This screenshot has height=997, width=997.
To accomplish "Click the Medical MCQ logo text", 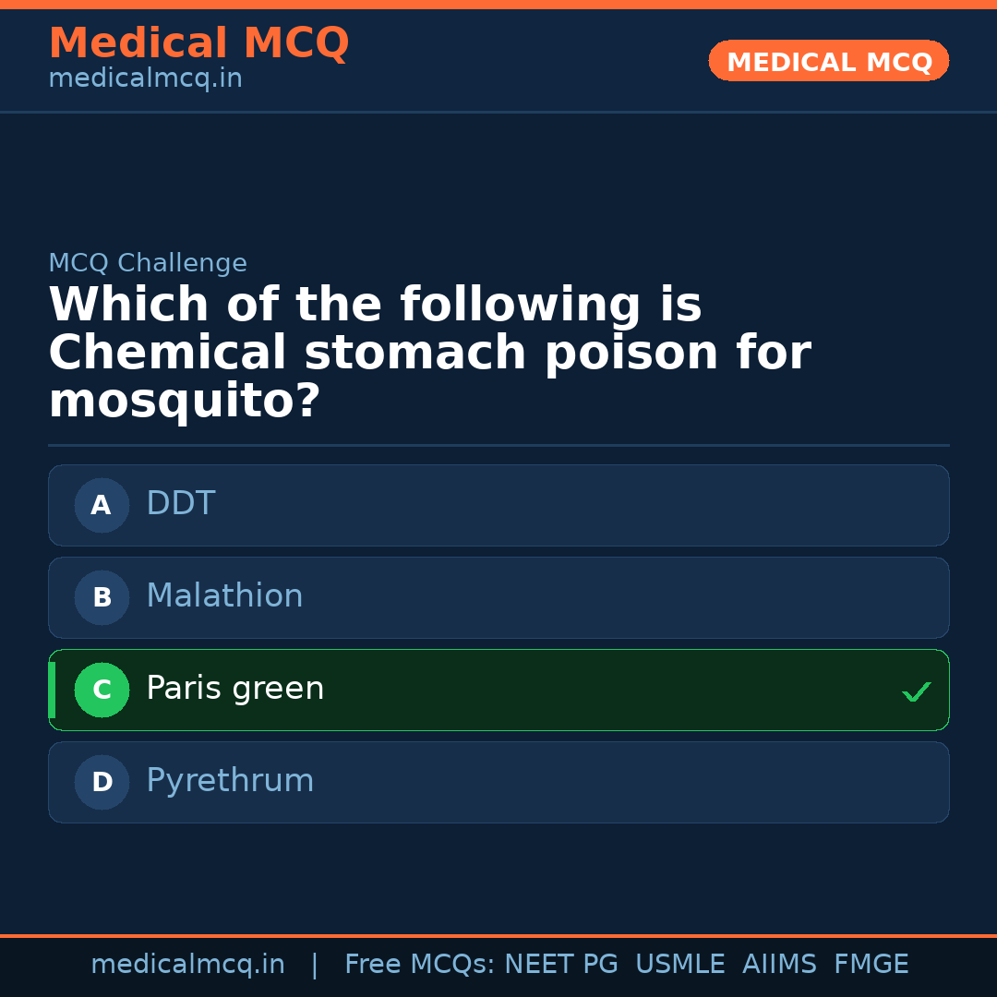I will pos(198,43).
